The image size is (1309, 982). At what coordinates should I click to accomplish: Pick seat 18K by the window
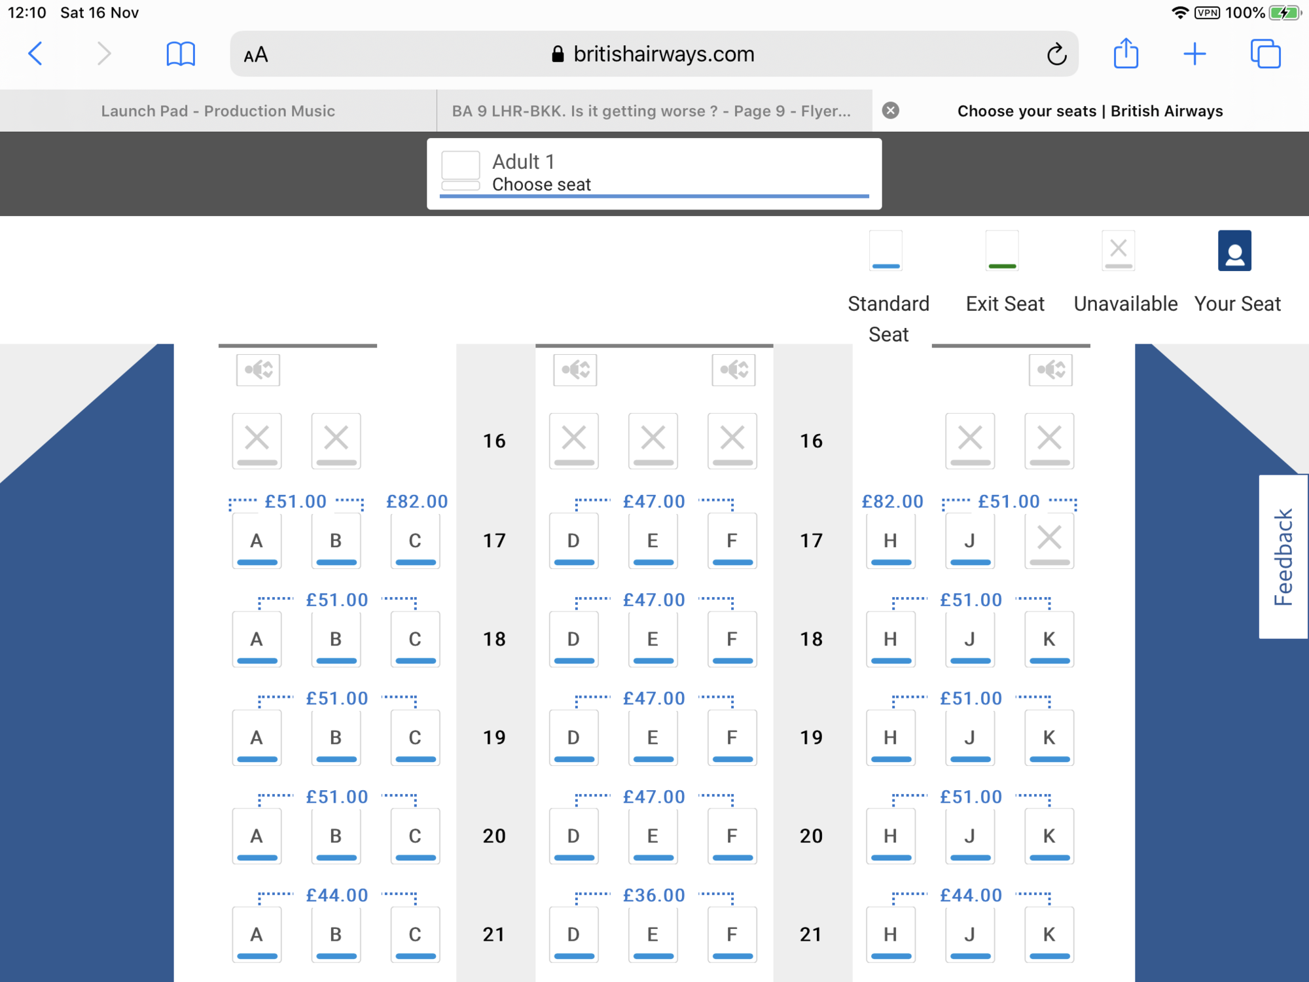(1049, 640)
